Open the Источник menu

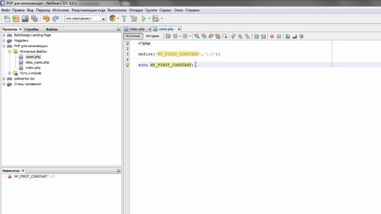[61, 10]
